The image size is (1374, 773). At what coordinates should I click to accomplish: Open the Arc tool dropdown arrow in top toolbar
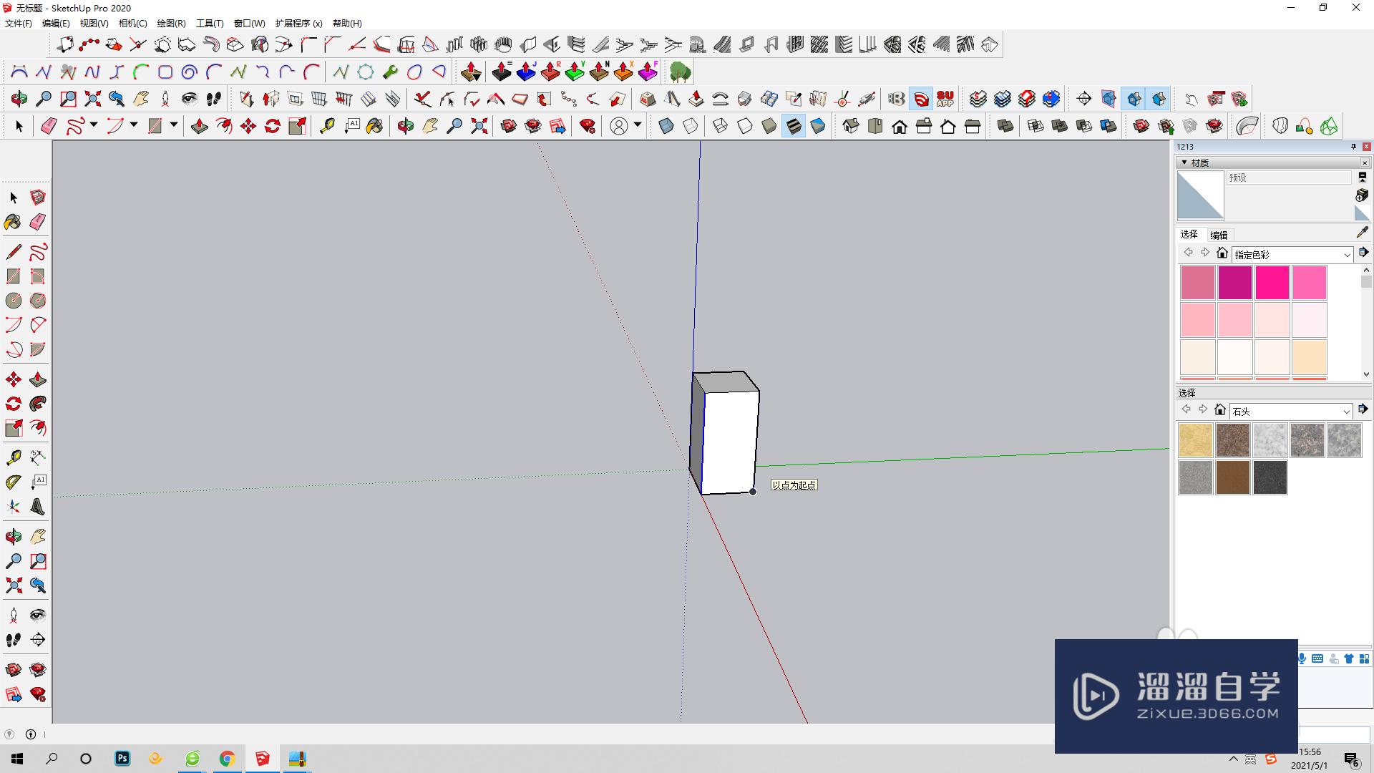(134, 125)
